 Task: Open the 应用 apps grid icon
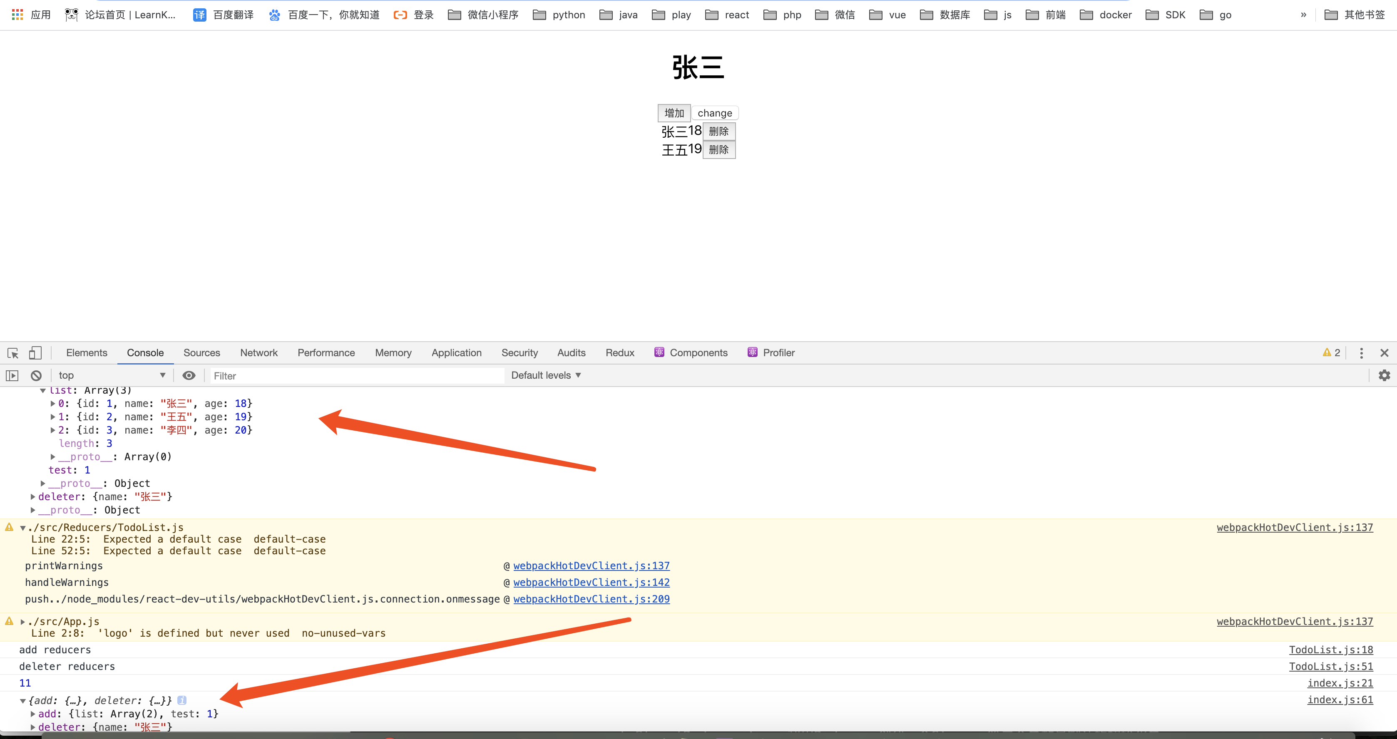pos(17,15)
